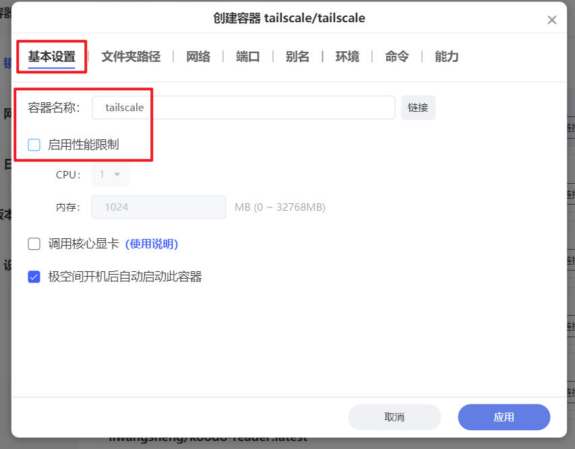Uncheck 极空间开机后自动启动此容器
575x449 pixels.
tap(34, 277)
